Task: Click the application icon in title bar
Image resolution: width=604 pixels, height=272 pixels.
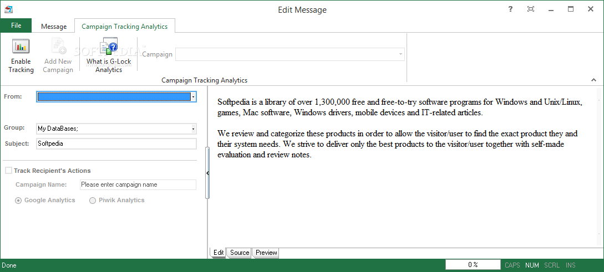Action: pyautogui.click(x=7, y=9)
